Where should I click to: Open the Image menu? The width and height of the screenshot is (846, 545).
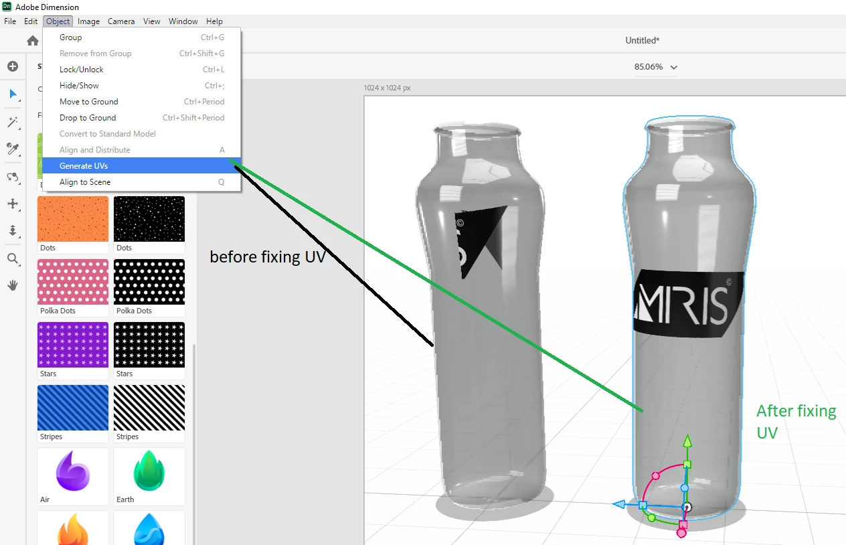88,21
